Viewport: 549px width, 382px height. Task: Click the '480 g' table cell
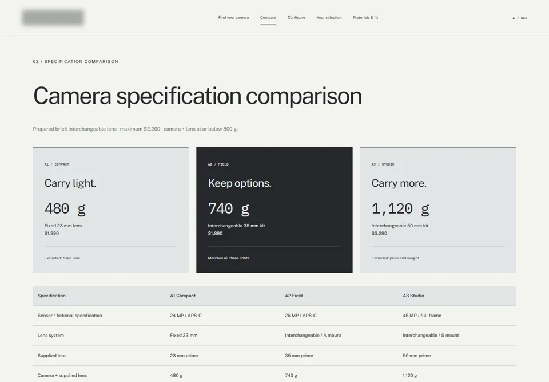[177, 375]
